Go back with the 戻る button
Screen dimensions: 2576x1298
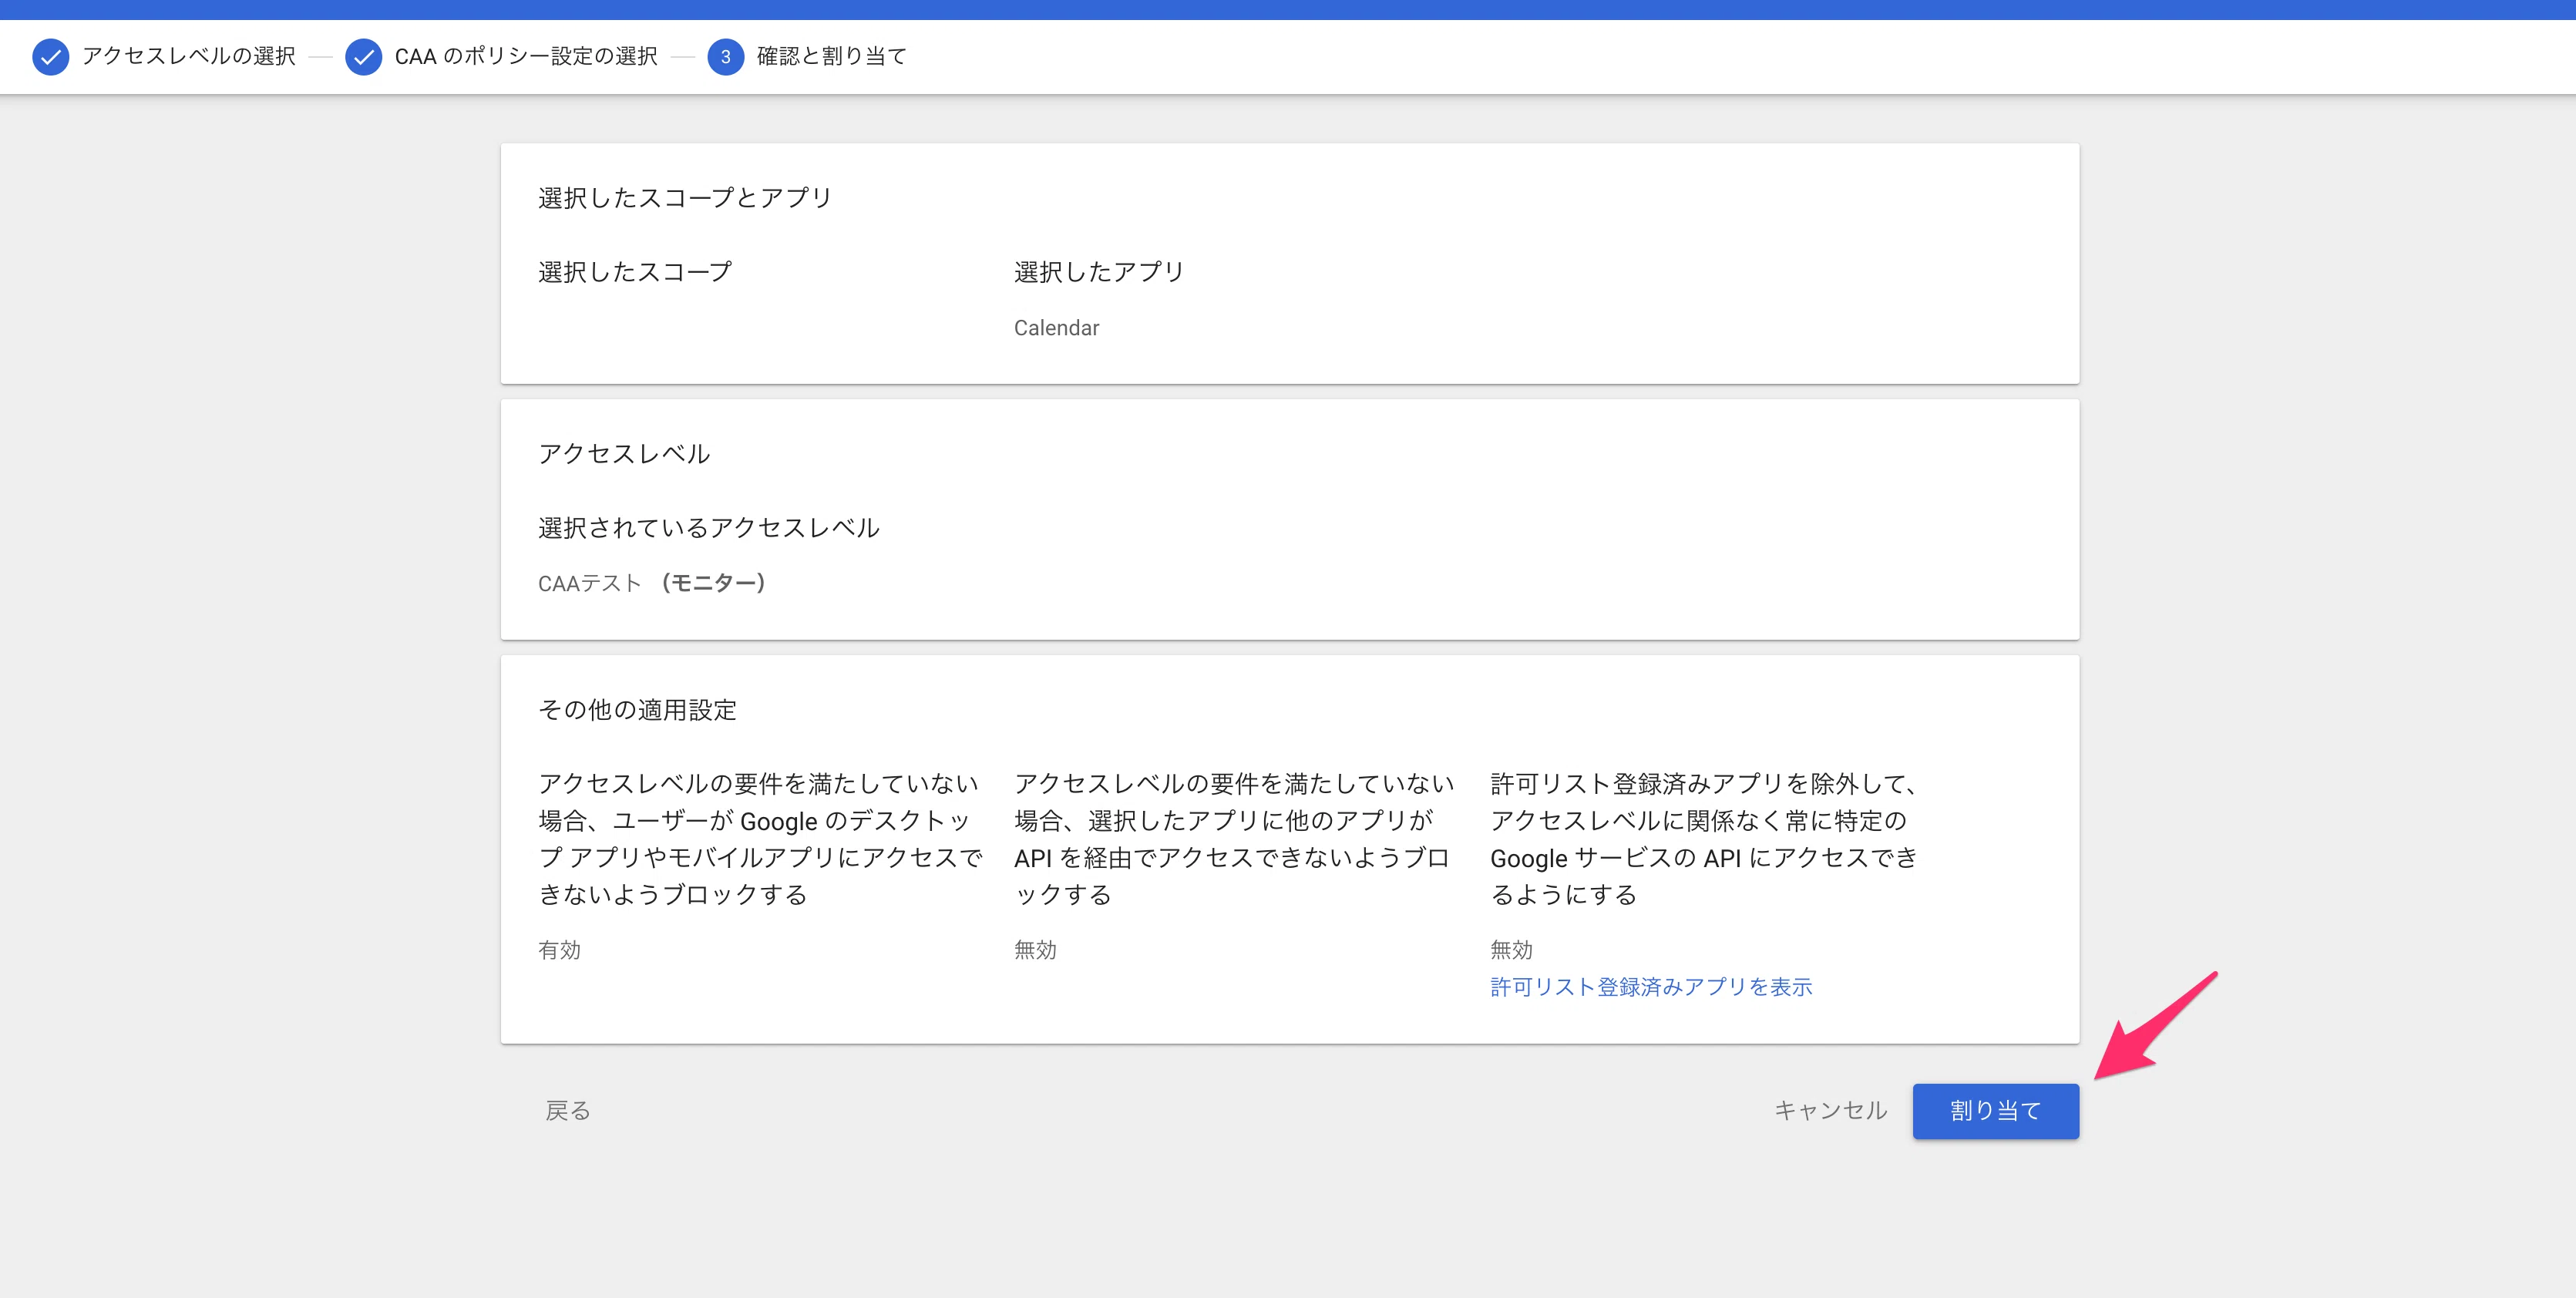pyautogui.click(x=567, y=1110)
